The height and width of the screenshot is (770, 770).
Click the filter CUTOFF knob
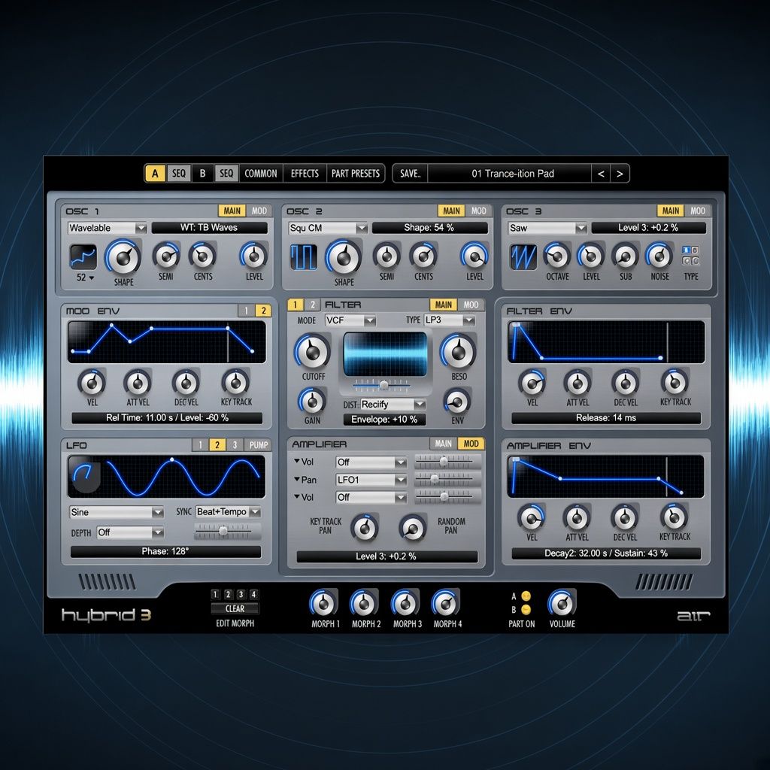point(312,352)
